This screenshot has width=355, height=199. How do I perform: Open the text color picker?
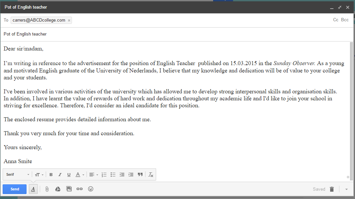pyautogui.click(x=78, y=174)
